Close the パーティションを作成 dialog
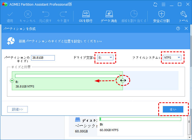The image size is (192, 140). tap(186, 29)
